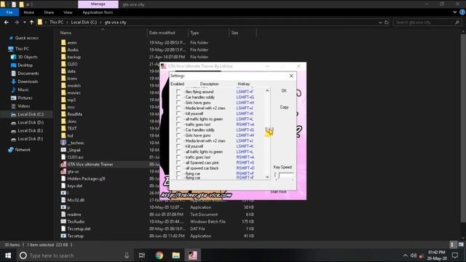Close the Settings dialog

(291, 76)
